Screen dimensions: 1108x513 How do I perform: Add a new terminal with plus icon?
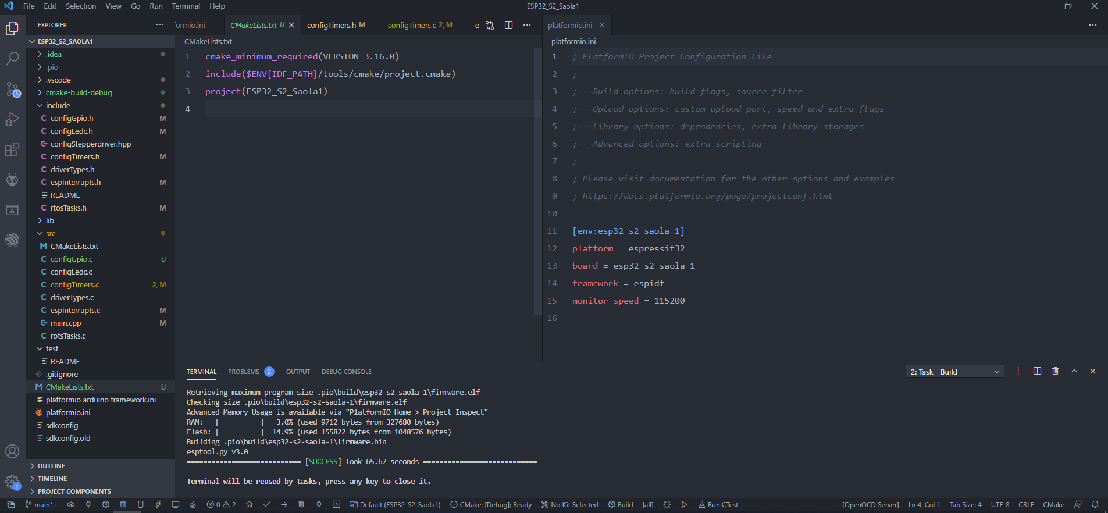pos(1018,371)
